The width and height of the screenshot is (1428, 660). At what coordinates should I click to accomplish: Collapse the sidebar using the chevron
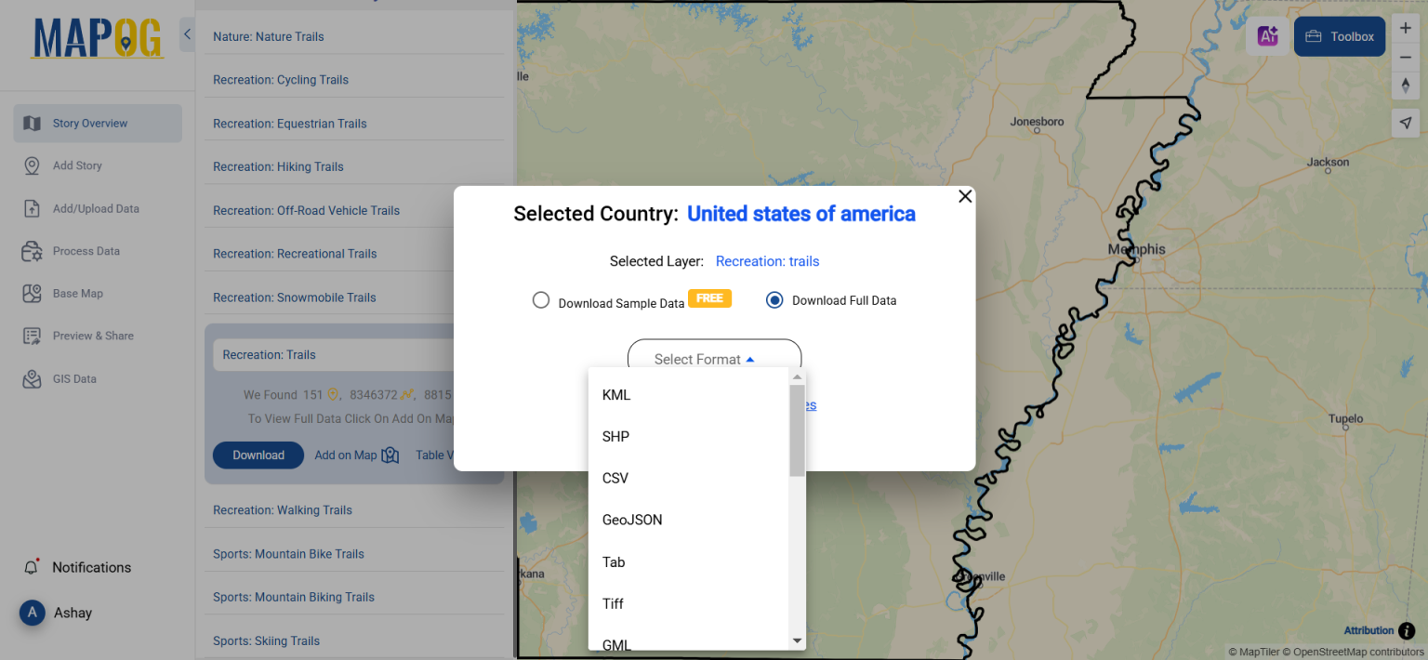pyautogui.click(x=186, y=33)
